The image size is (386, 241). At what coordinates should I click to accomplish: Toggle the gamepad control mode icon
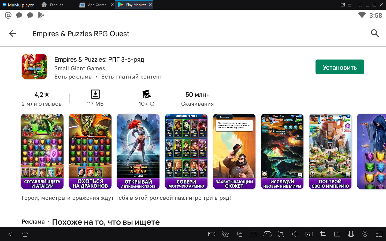tap(267, 234)
